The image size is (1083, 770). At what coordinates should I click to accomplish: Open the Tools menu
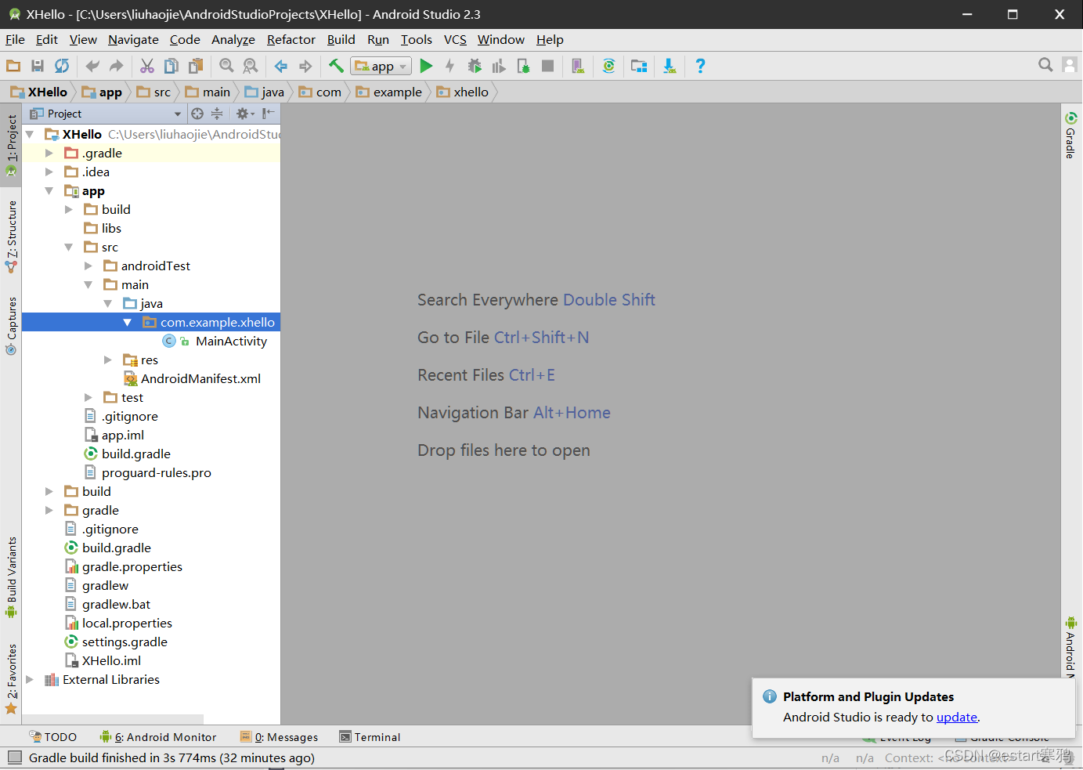(417, 39)
